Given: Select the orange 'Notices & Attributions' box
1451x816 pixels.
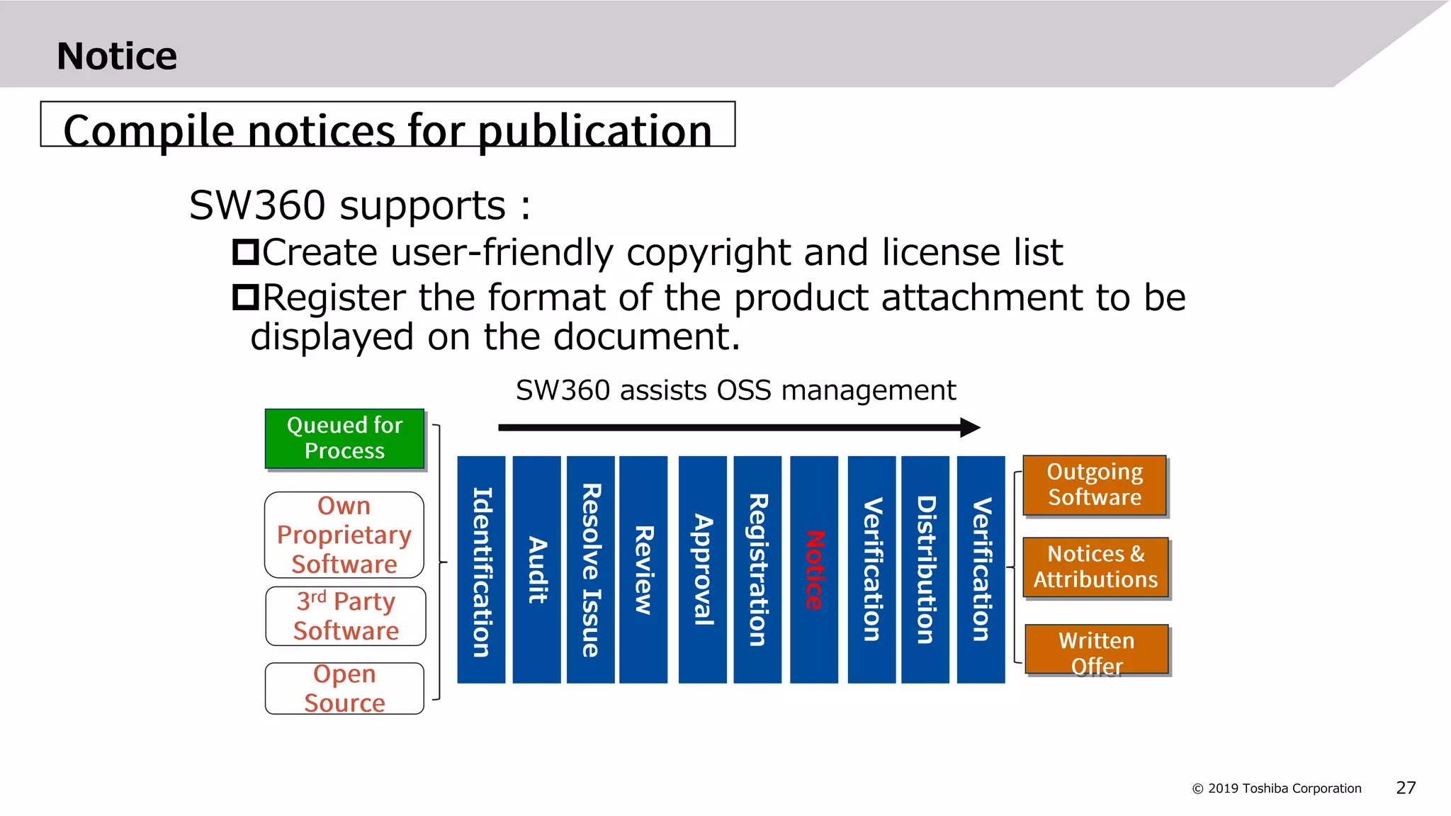Looking at the screenshot, I should pos(1095,567).
